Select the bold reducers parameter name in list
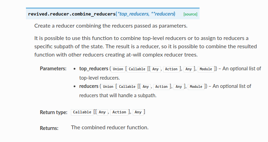Image resolution: width=268 pixels, height=142 pixels. 89,86
